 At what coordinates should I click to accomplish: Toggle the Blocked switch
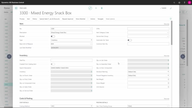click(x=53, y=36)
